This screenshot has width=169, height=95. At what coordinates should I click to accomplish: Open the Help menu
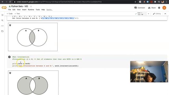tap(43, 10)
